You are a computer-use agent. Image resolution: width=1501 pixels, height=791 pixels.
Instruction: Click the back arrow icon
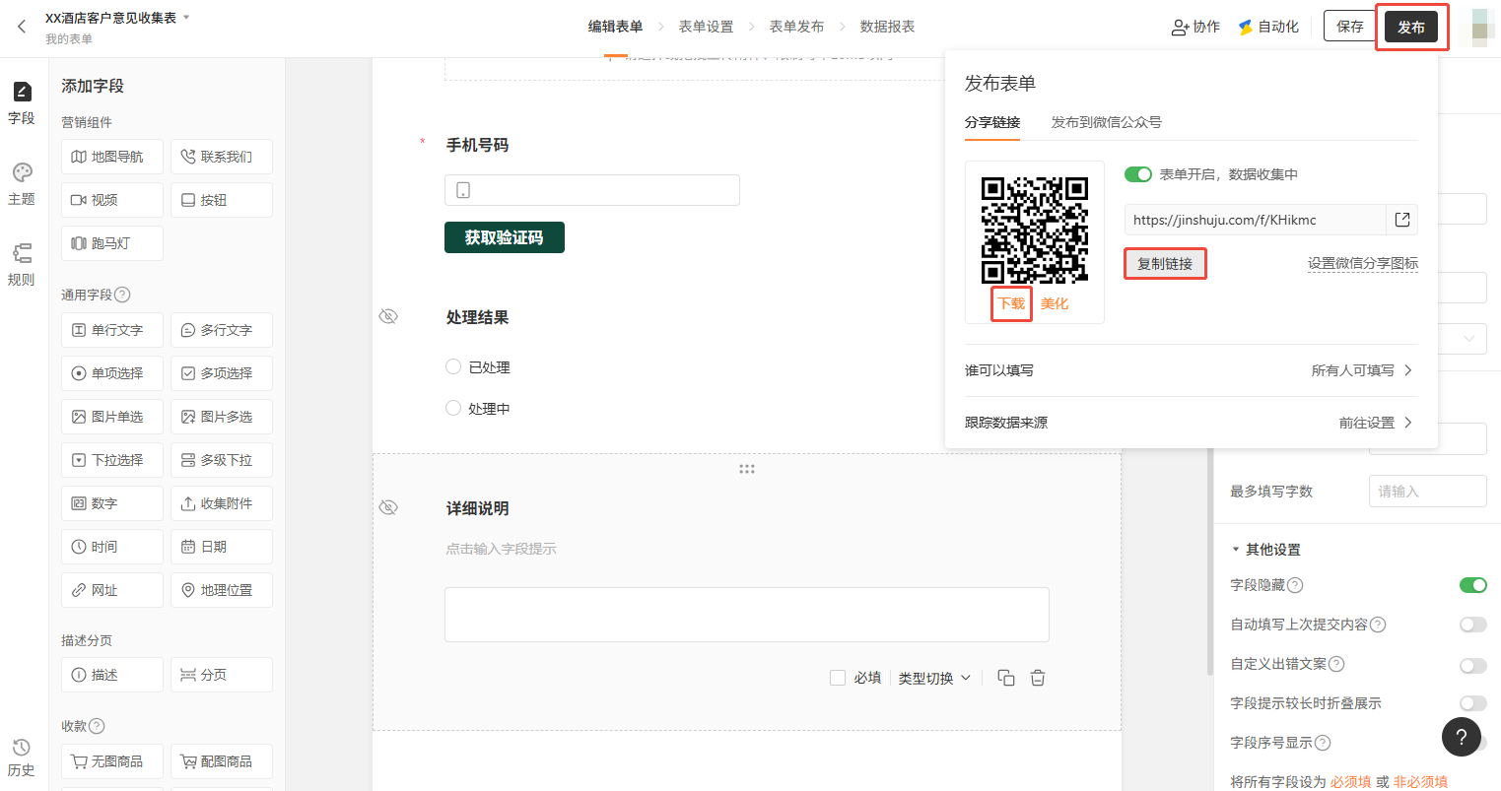click(x=22, y=27)
